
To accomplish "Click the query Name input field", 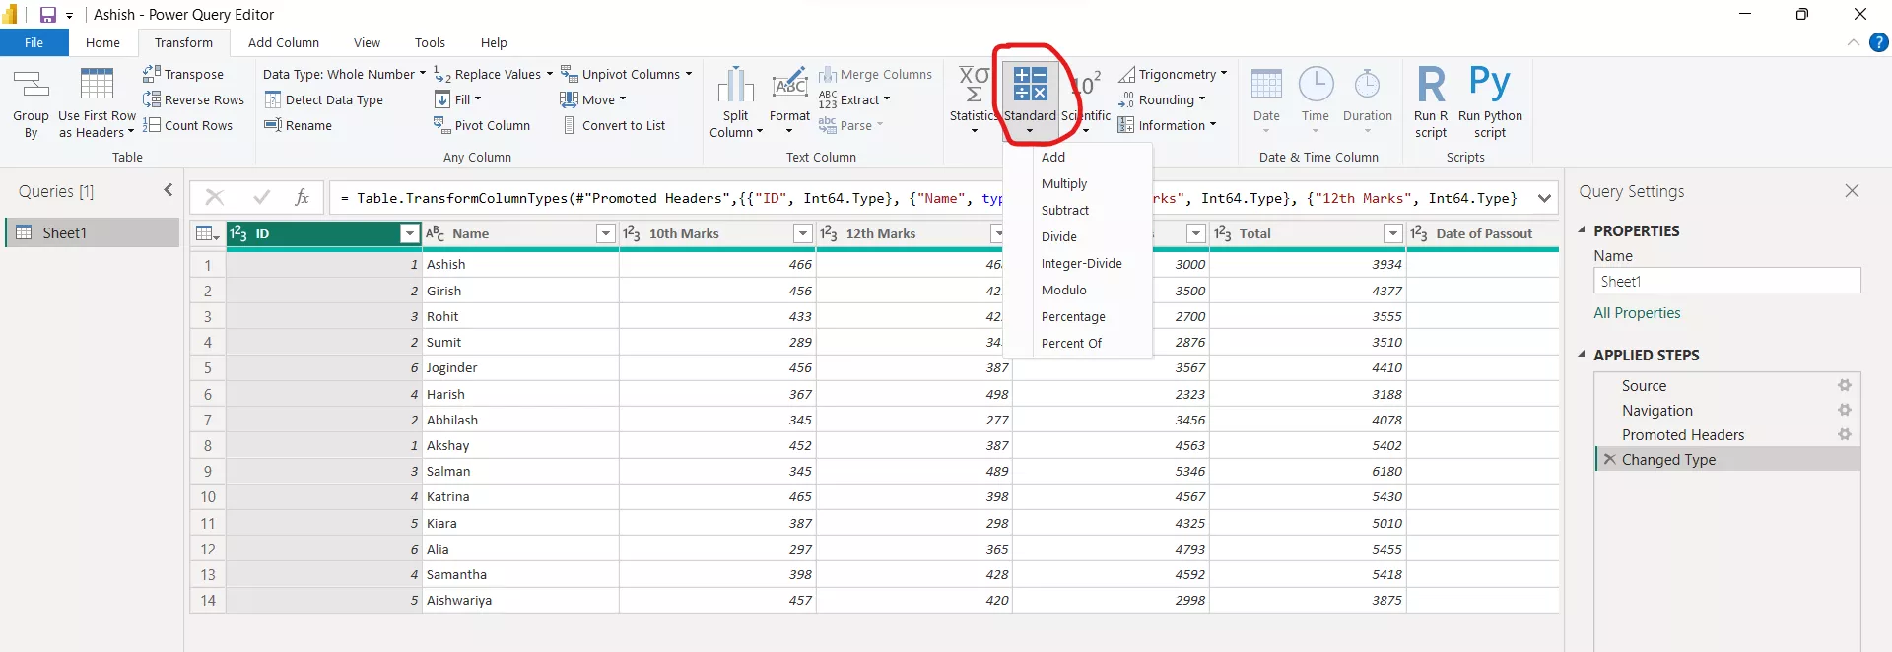I will [x=1726, y=281].
